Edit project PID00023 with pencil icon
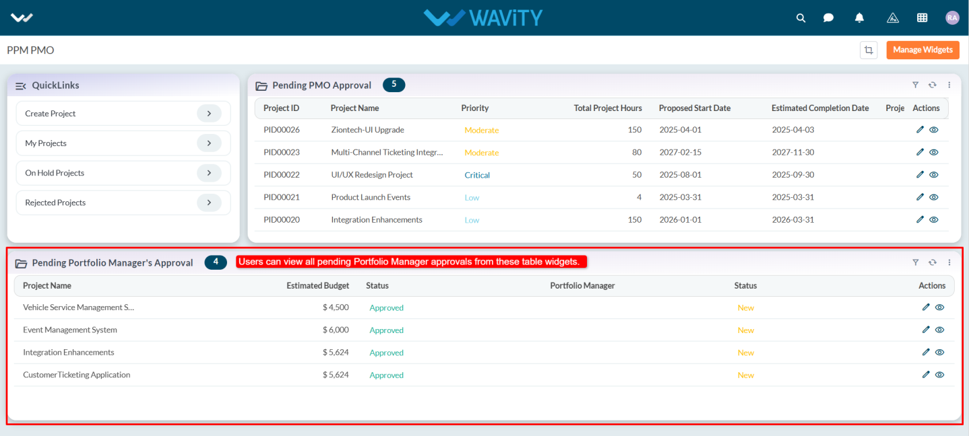This screenshot has height=436, width=969. [x=920, y=152]
